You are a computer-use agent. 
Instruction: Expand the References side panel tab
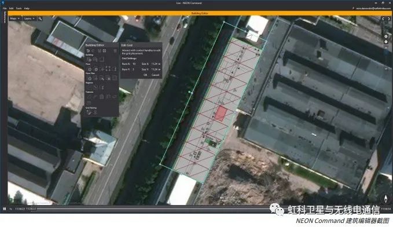4,17
